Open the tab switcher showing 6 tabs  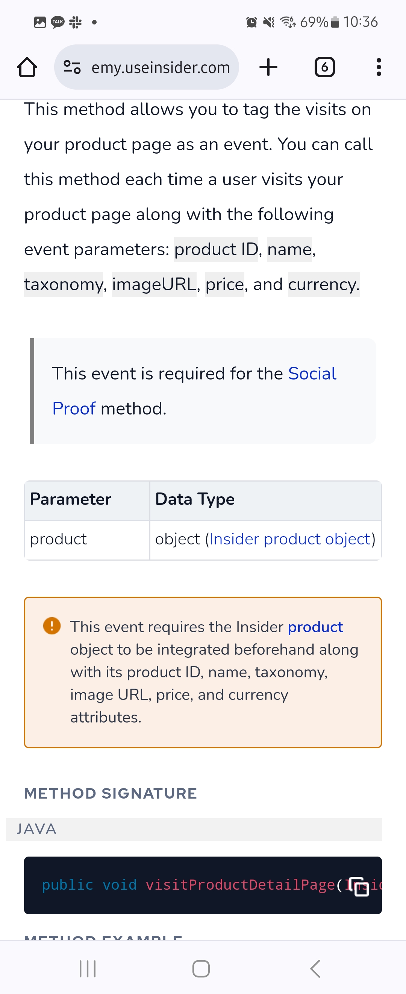(324, 67)
